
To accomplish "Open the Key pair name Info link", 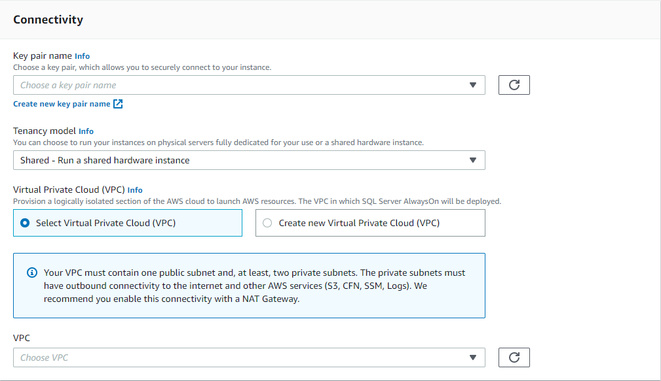I will [82, 56].
